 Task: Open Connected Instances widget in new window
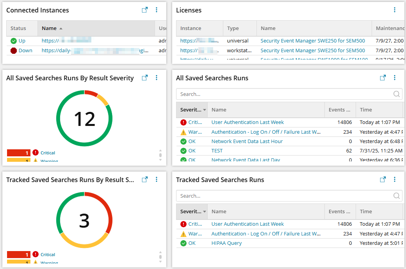pyautogui.click(x=145, y=10)
